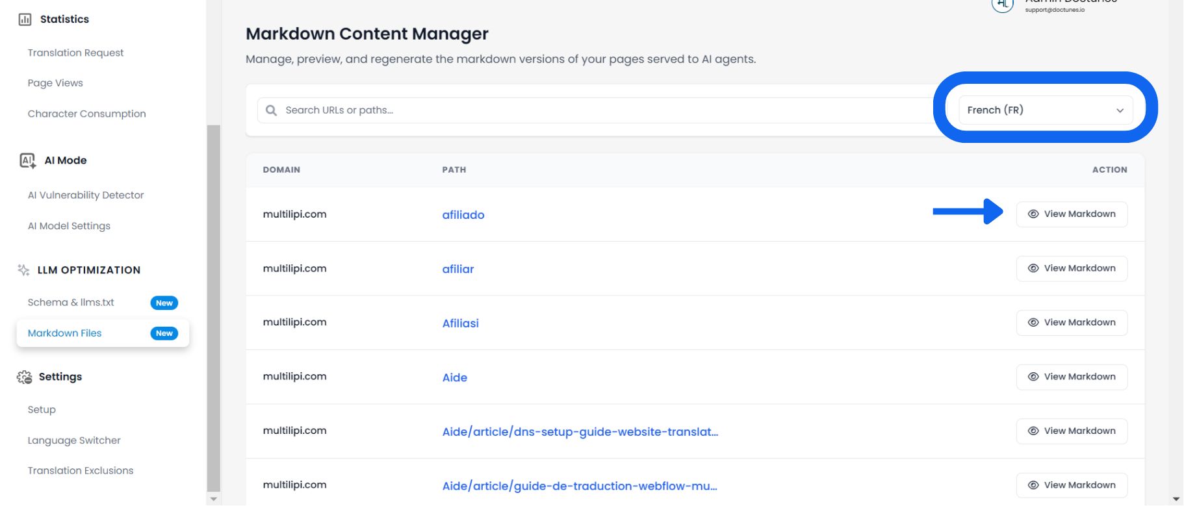Open the Afiliasi path link
This screenshot has height=506, width=1184.
point(461,323)
